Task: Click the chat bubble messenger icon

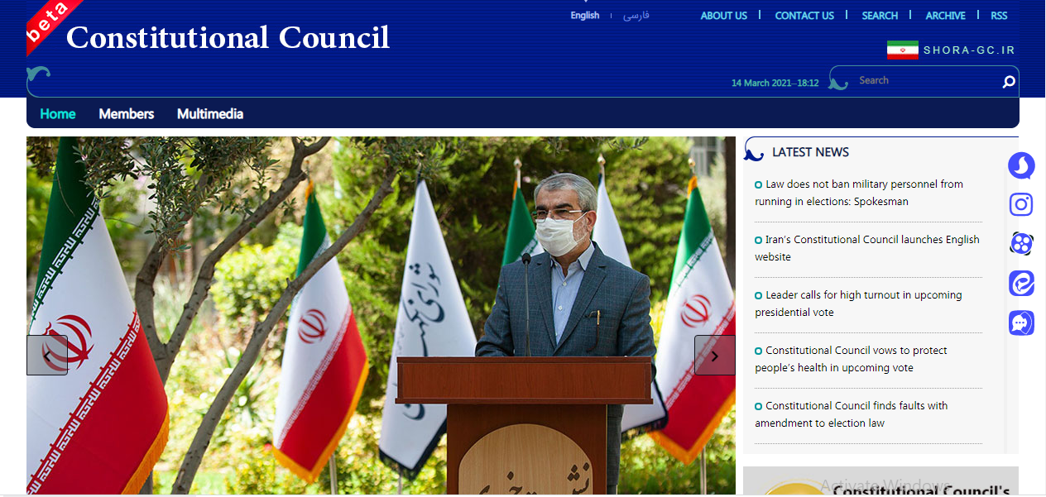Action: point(1021,323)
